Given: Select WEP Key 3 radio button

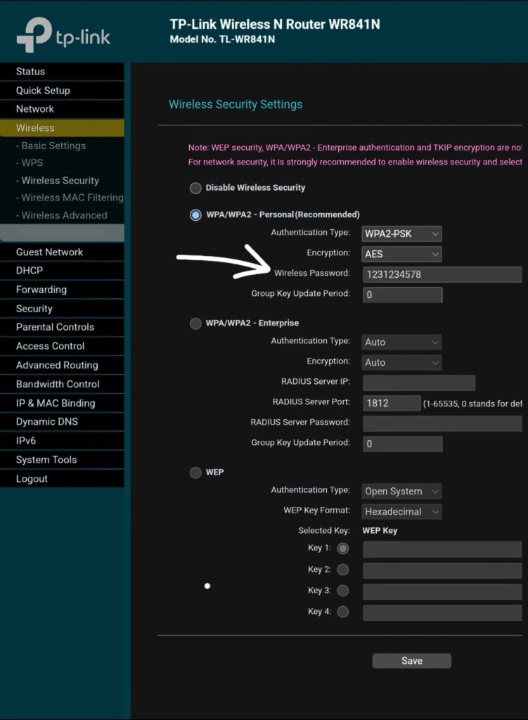Looking at the screenshot, I should point(343,591).
